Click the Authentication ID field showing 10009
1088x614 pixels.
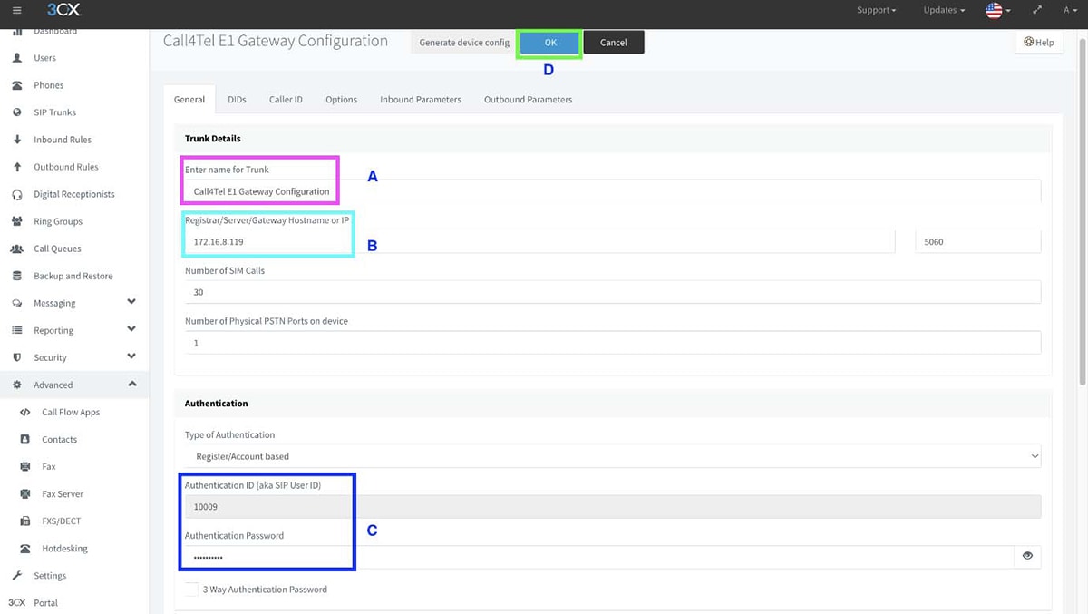pos(613,507)
